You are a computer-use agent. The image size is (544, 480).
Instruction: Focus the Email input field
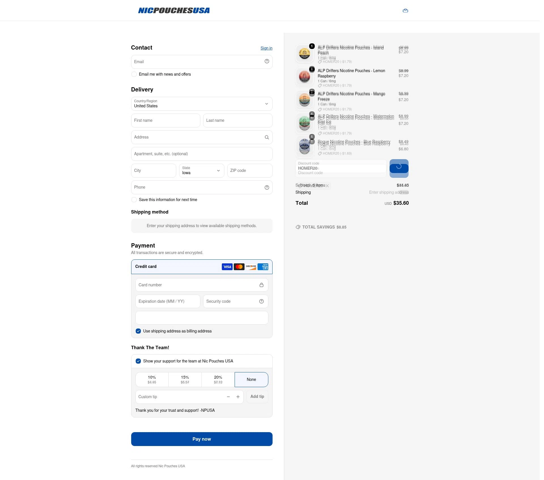tap(202, 62)
